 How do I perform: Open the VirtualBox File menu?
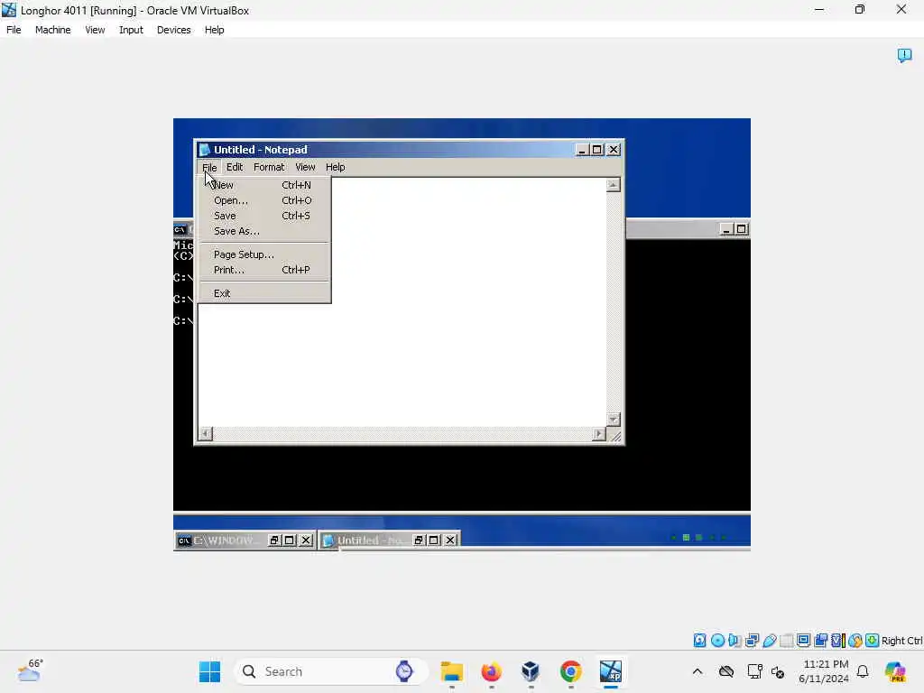click(14, 30)
